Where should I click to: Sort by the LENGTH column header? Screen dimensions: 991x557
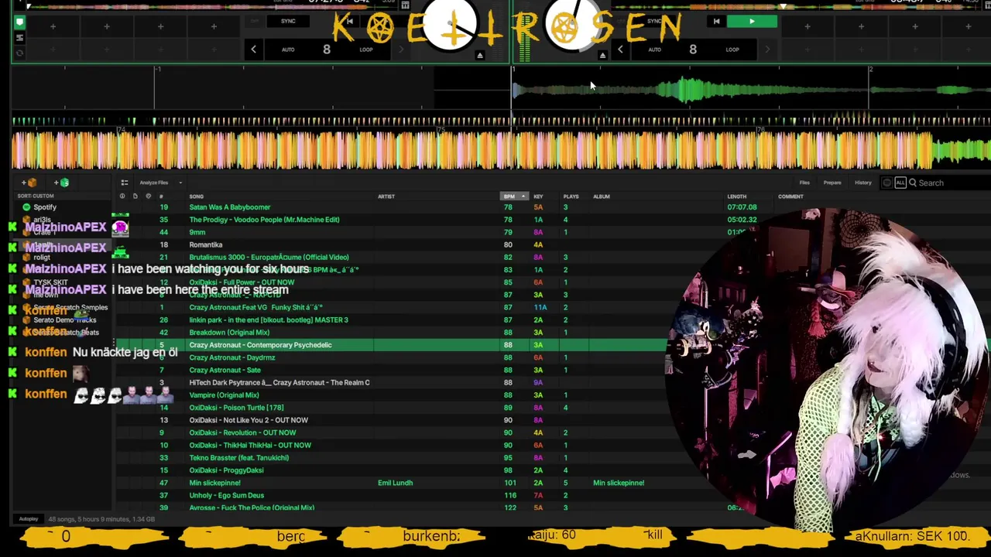coord(736,196)
